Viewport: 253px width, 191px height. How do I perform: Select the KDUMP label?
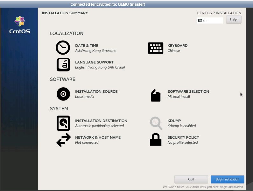(x=174, y=121)
